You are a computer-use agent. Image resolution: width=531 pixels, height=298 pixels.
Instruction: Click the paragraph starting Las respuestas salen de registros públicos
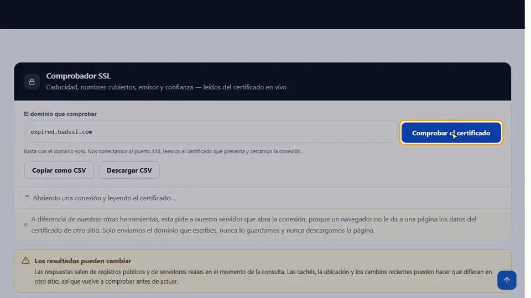(263, 276)
